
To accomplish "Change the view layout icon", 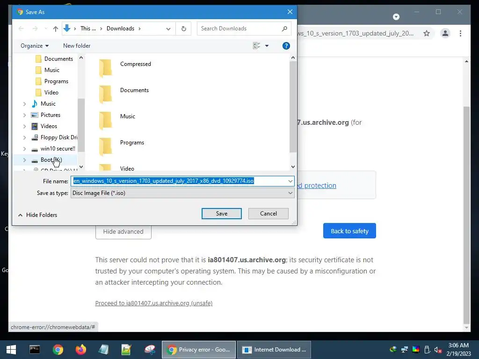I will (257, 46).
